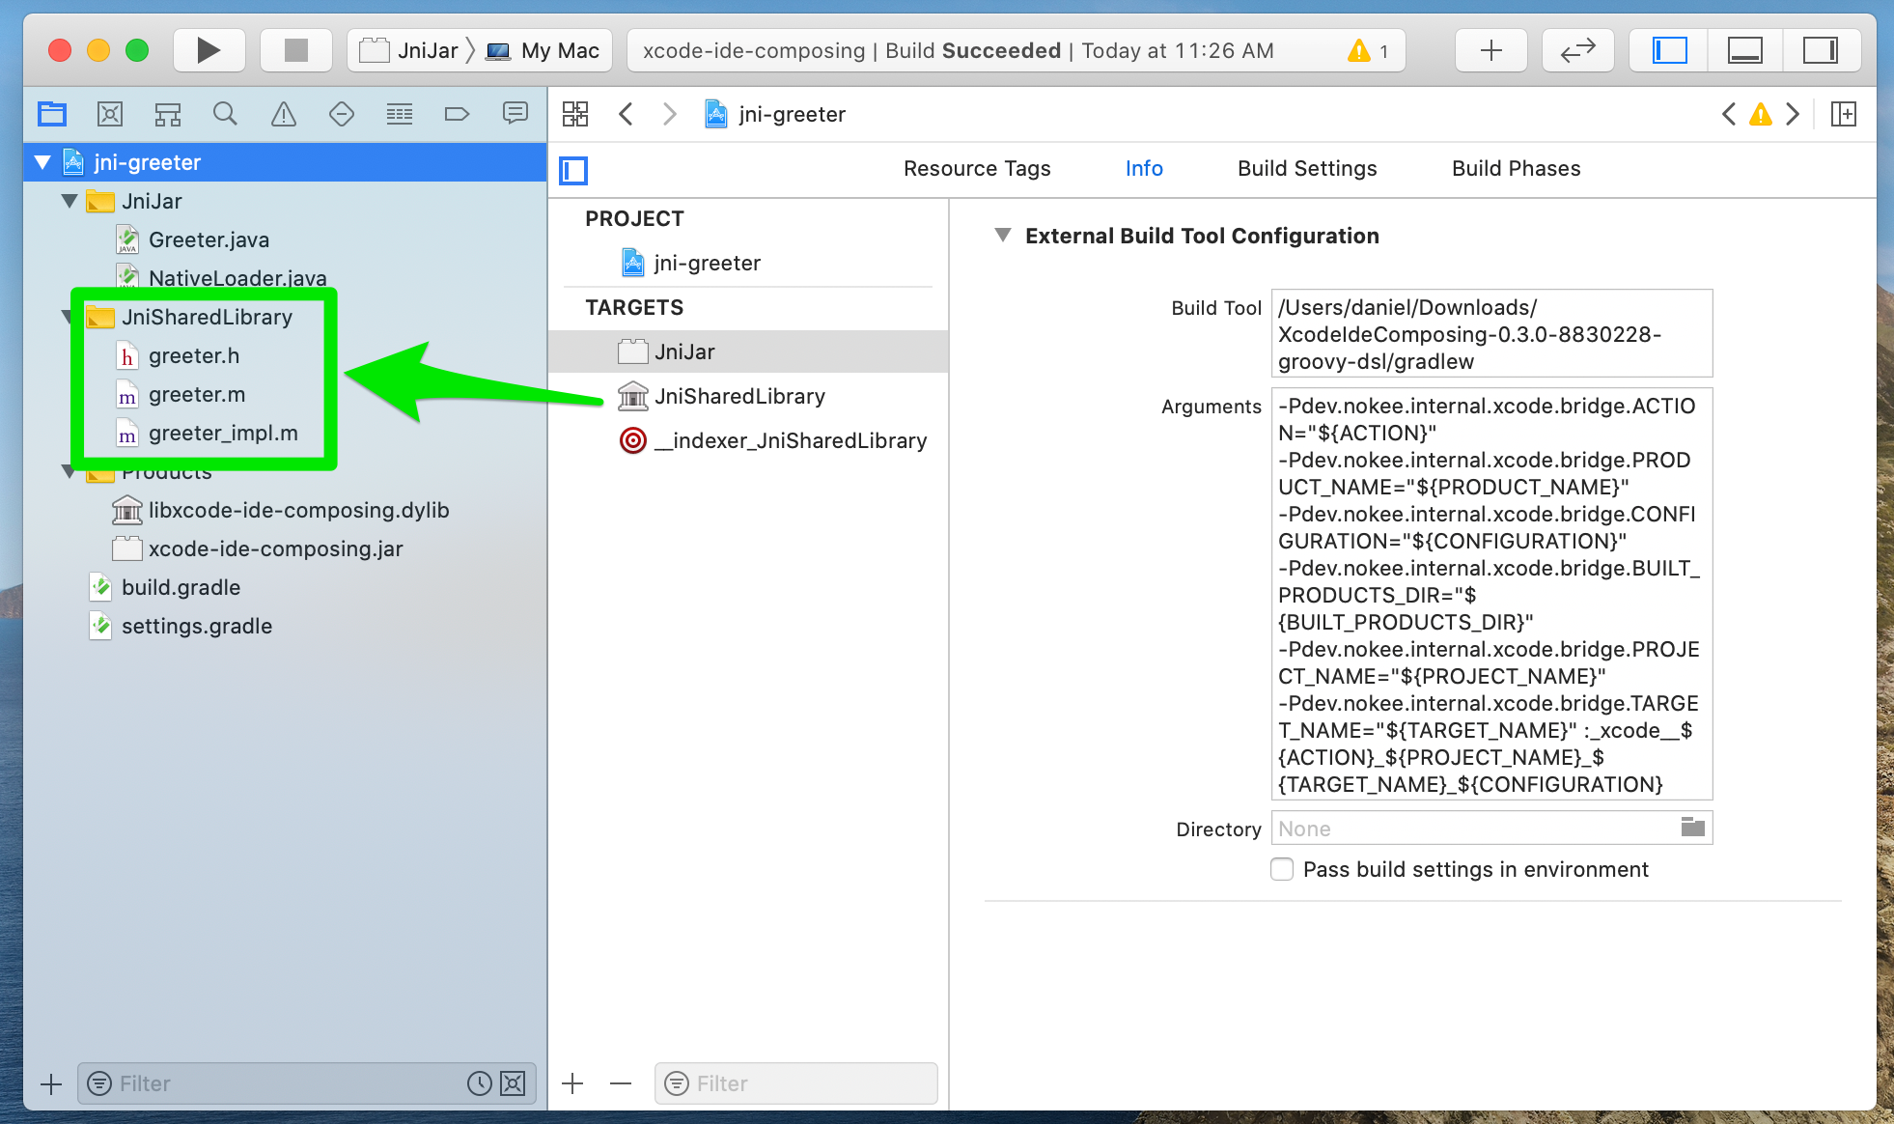The width and height of the screenshot is (1894, 1124).
Task: Run the project with the Play button
Action: 209,50
